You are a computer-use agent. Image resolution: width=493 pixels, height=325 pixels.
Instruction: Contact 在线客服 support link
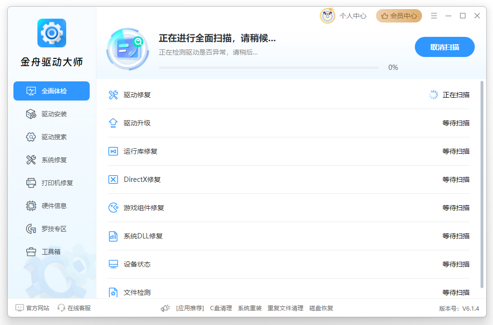point(79,308)
